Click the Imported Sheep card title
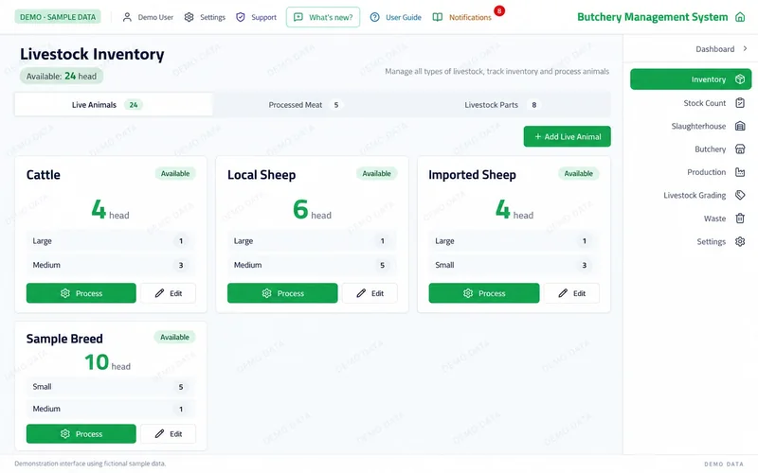 472,175
